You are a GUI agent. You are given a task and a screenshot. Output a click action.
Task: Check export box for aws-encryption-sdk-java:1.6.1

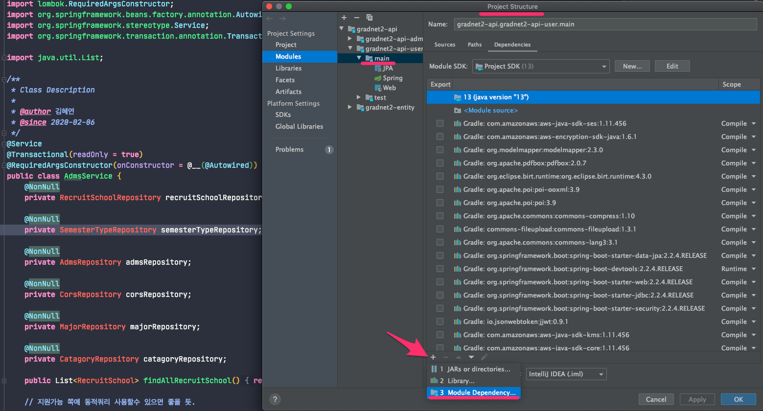[x=440, y=137]
